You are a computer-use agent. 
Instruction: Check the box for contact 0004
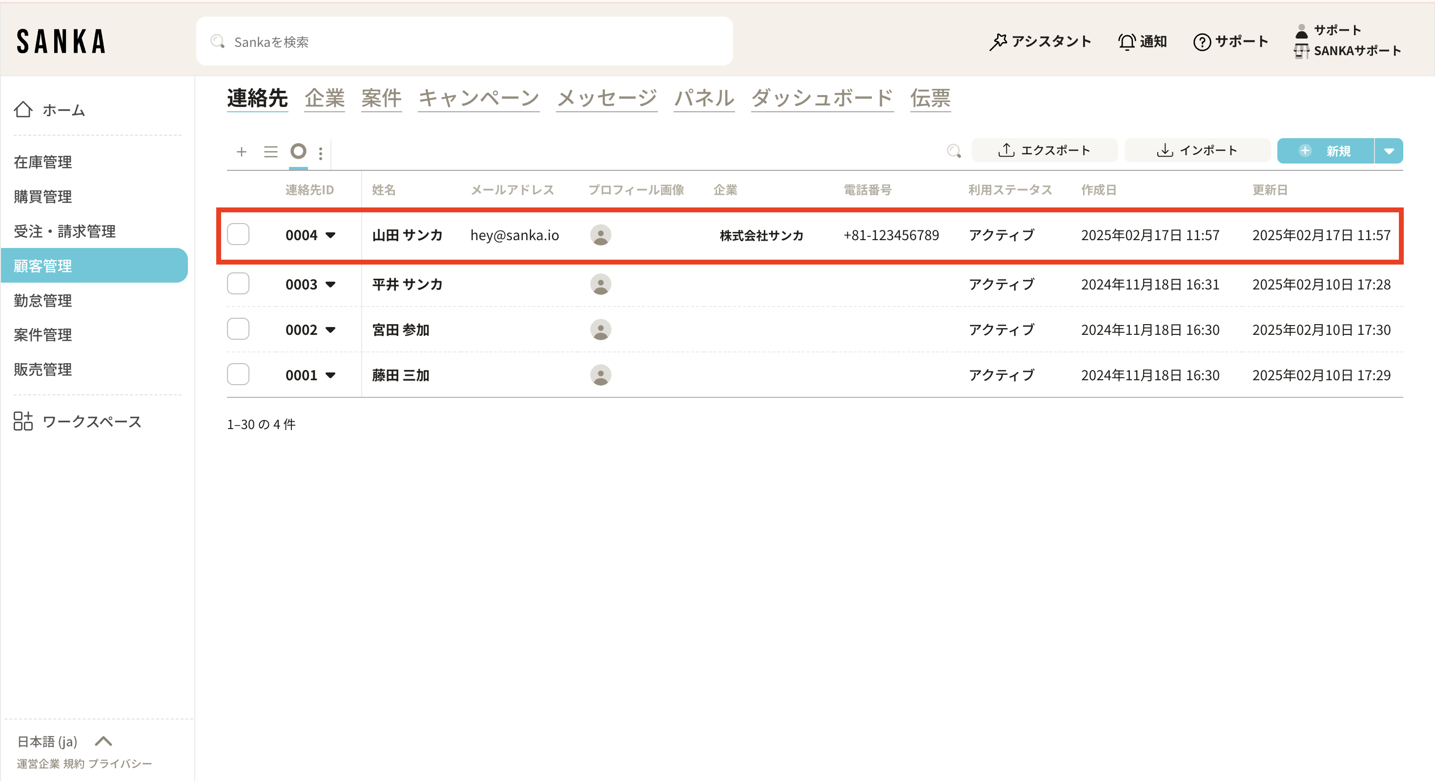(238, 234)
